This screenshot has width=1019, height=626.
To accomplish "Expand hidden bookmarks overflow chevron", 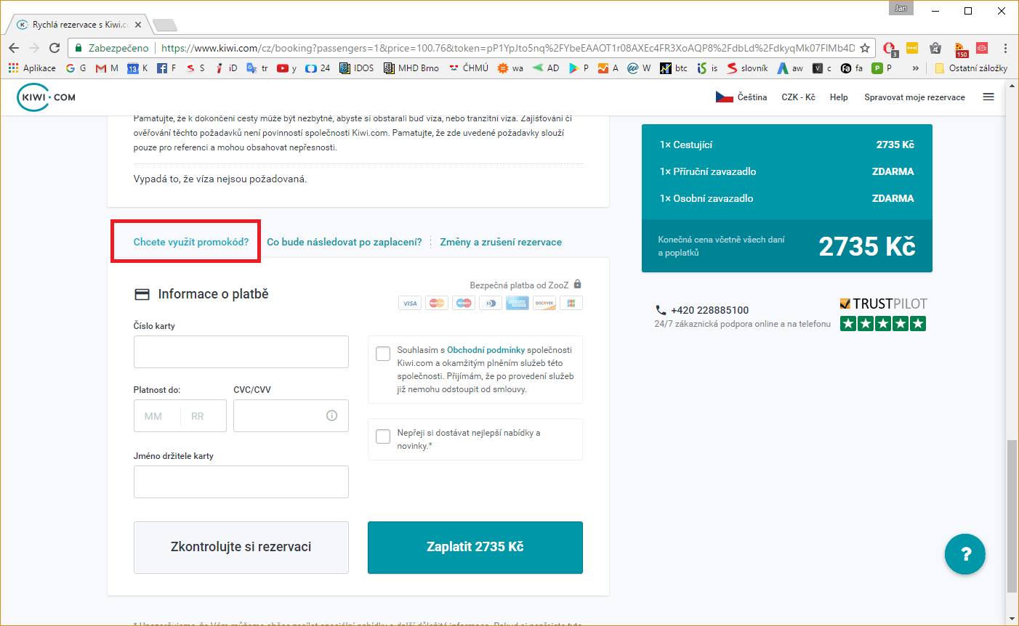I will click(x=915, y=68).
